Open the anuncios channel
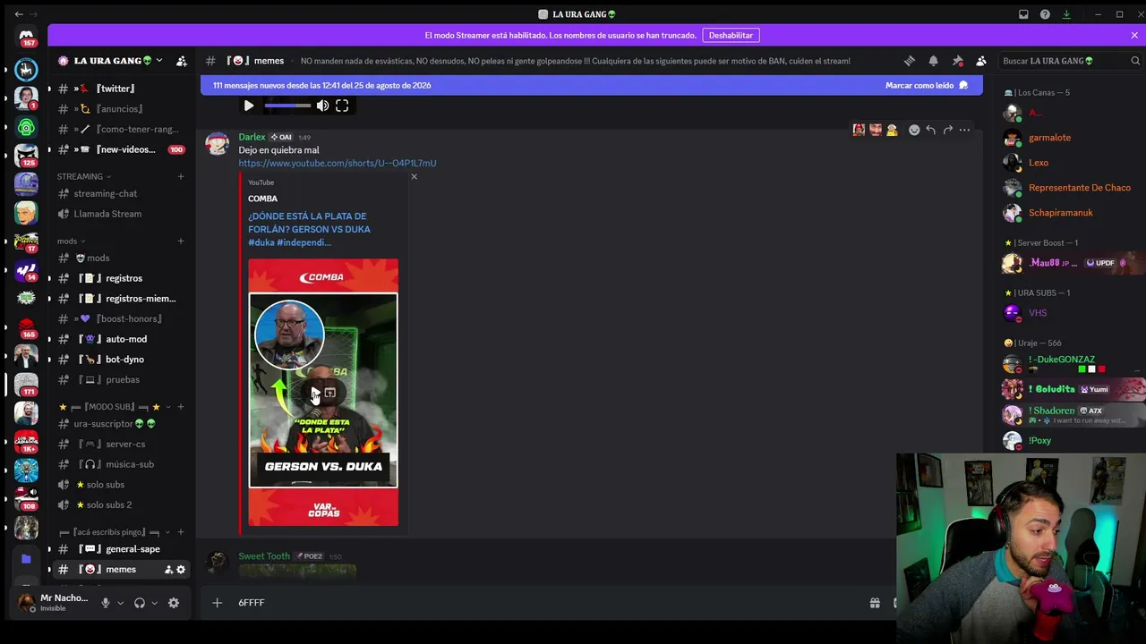1146x644 pixels. 120,109
